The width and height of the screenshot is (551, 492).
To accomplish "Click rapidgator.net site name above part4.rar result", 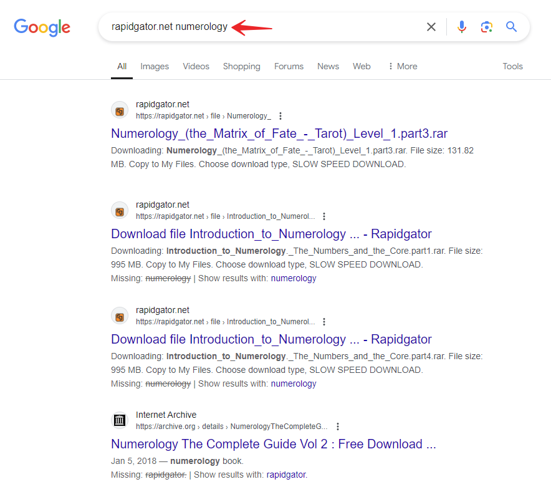I will pos(162,310).
